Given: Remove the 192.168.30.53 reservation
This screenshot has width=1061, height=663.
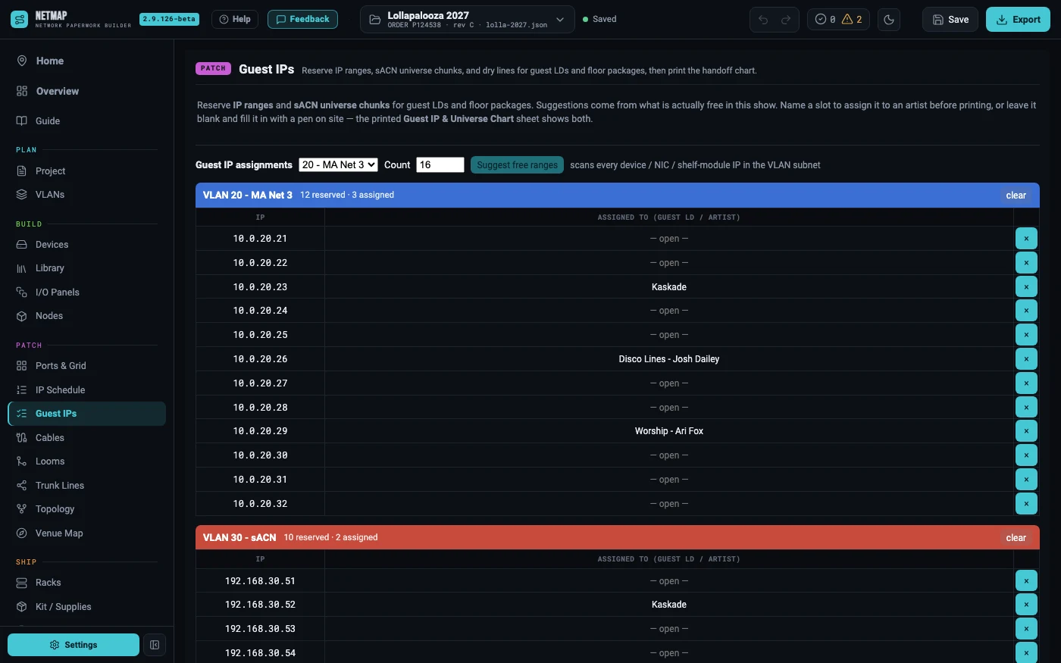Looking at the screenshot, I should (1026, 629).
